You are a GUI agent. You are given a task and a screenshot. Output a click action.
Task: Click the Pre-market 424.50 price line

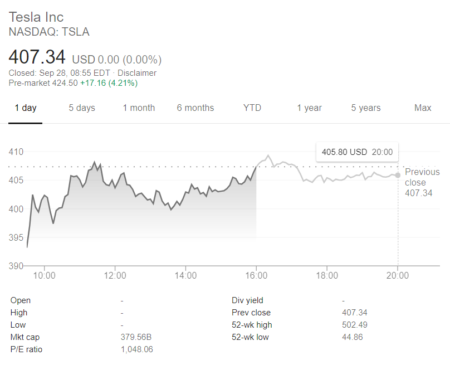tap(73, 83)
